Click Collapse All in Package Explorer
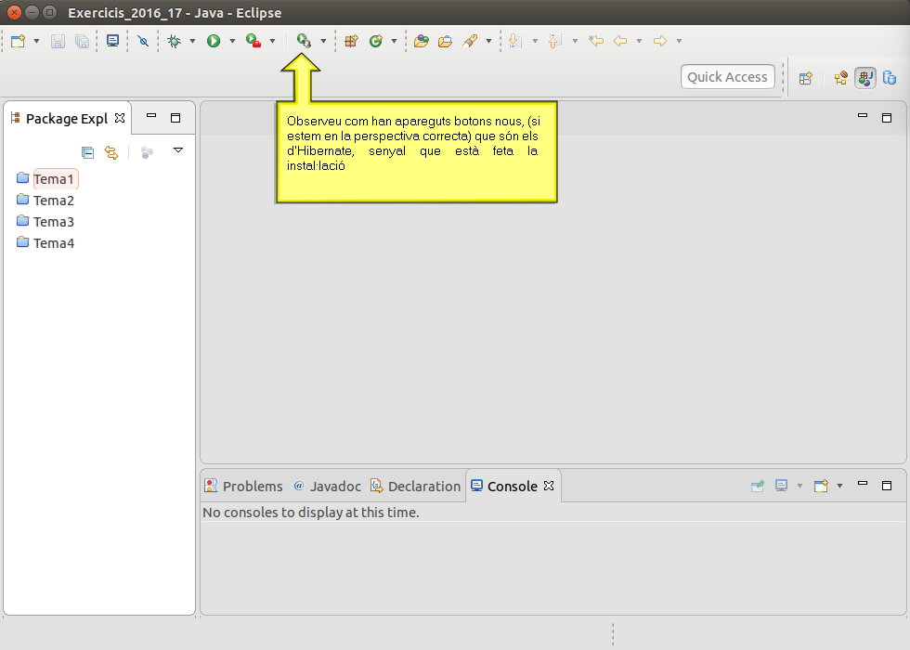Viewport: 910px width, 650px height. pos(87,152)
